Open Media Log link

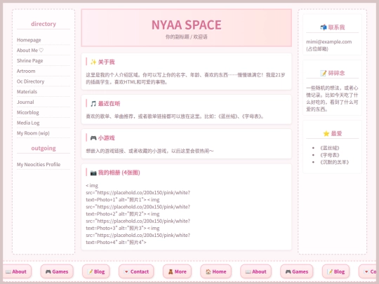(x=28, y=123)
